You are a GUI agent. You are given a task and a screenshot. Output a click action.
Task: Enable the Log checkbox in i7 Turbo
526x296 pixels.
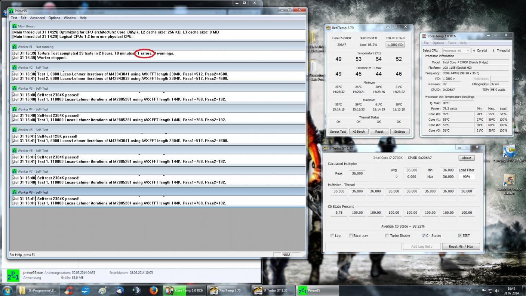point(332,235)
